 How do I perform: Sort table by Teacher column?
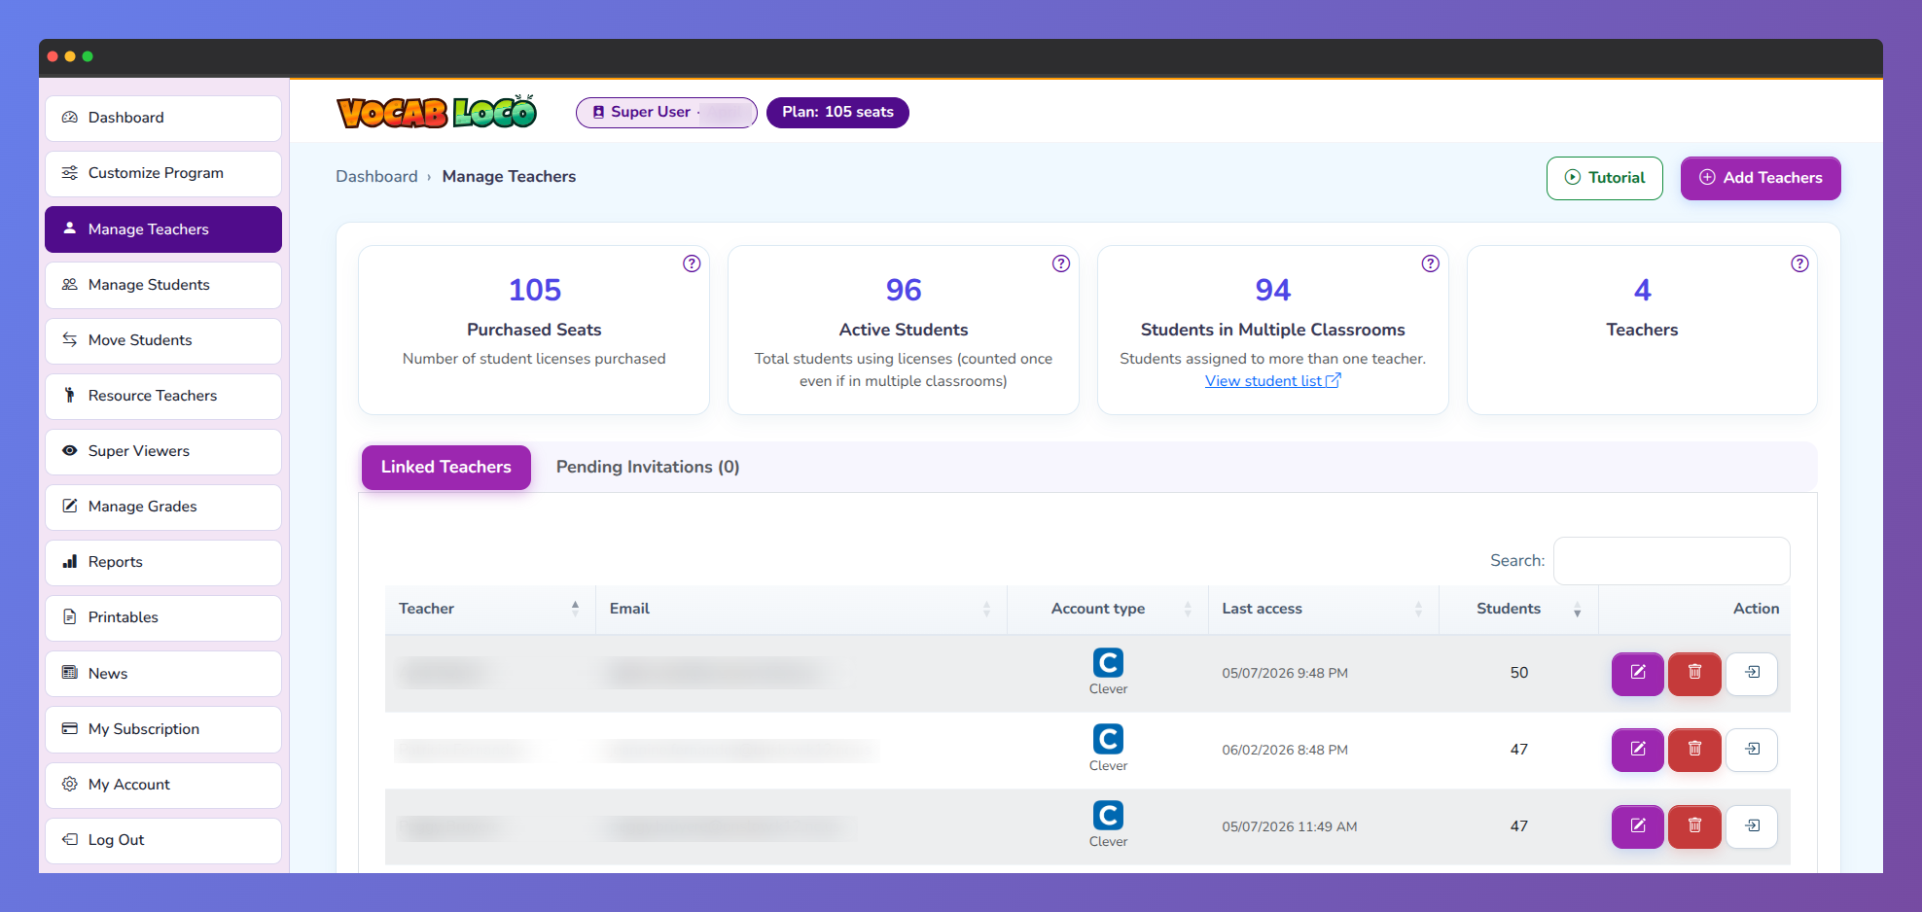[x=490, y=609]
